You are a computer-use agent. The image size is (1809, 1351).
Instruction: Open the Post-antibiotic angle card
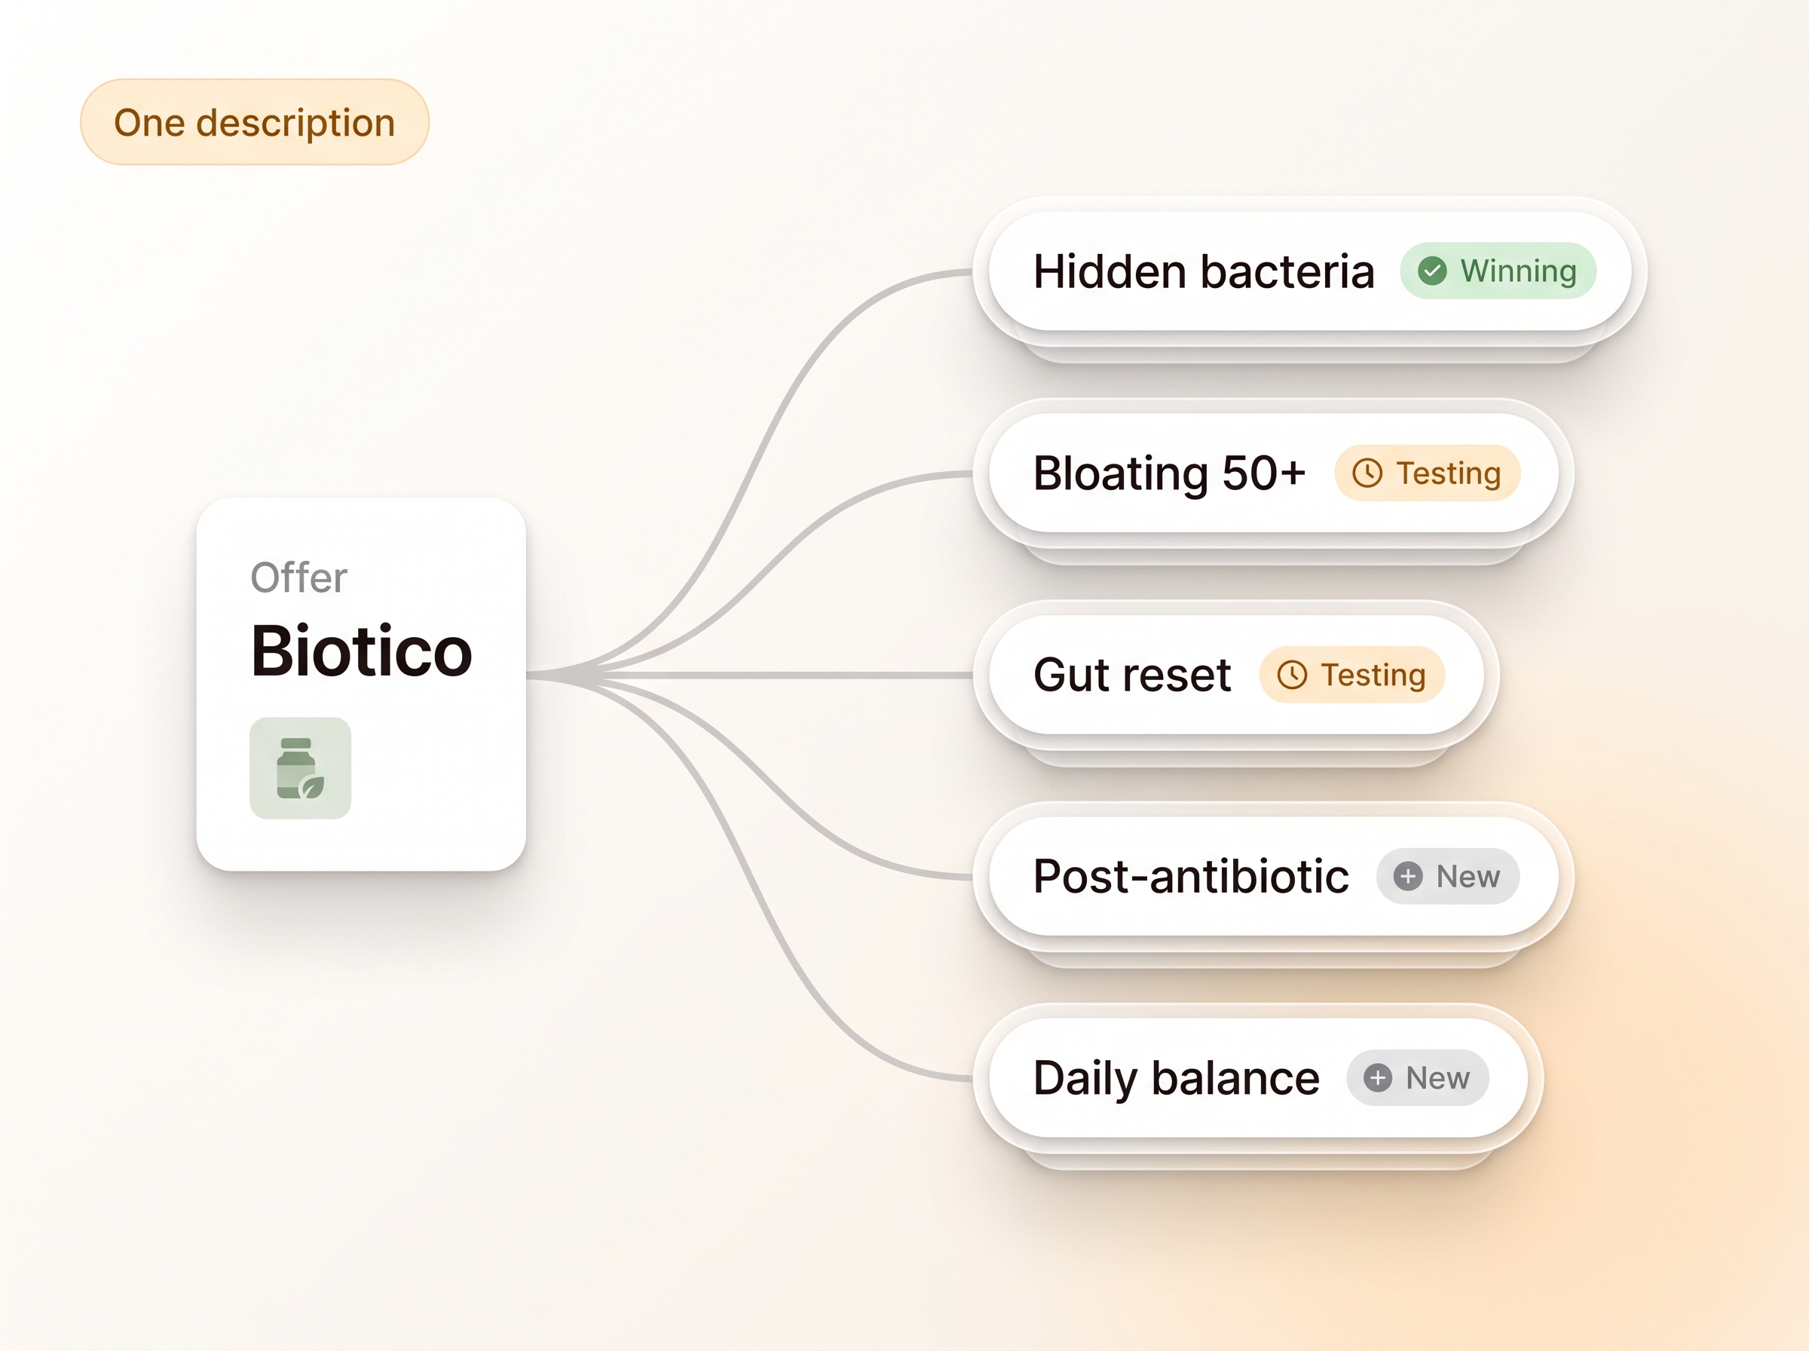(1273, 876)
